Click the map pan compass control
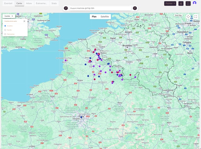Image resolution: width=201 pixels, height=149 pixels. (188, 17)
